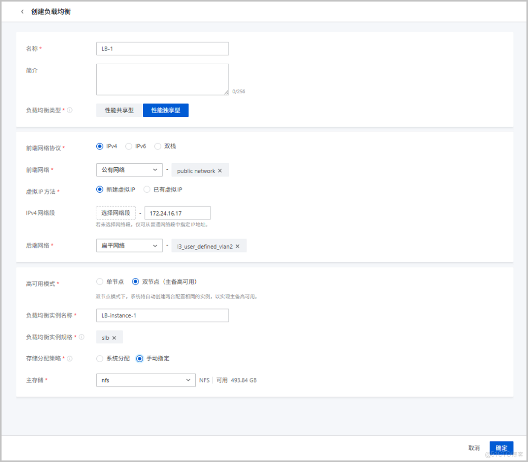Select 性能独享型 load balancer type
This screenshot has width=528, height=462.
point(165,110)
